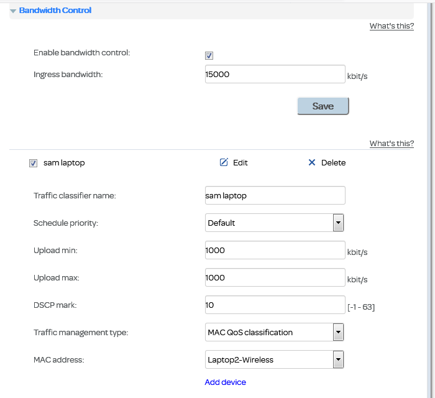435x398 pixels.
Task: Click the Delete X icon
Action: point(312,162)
